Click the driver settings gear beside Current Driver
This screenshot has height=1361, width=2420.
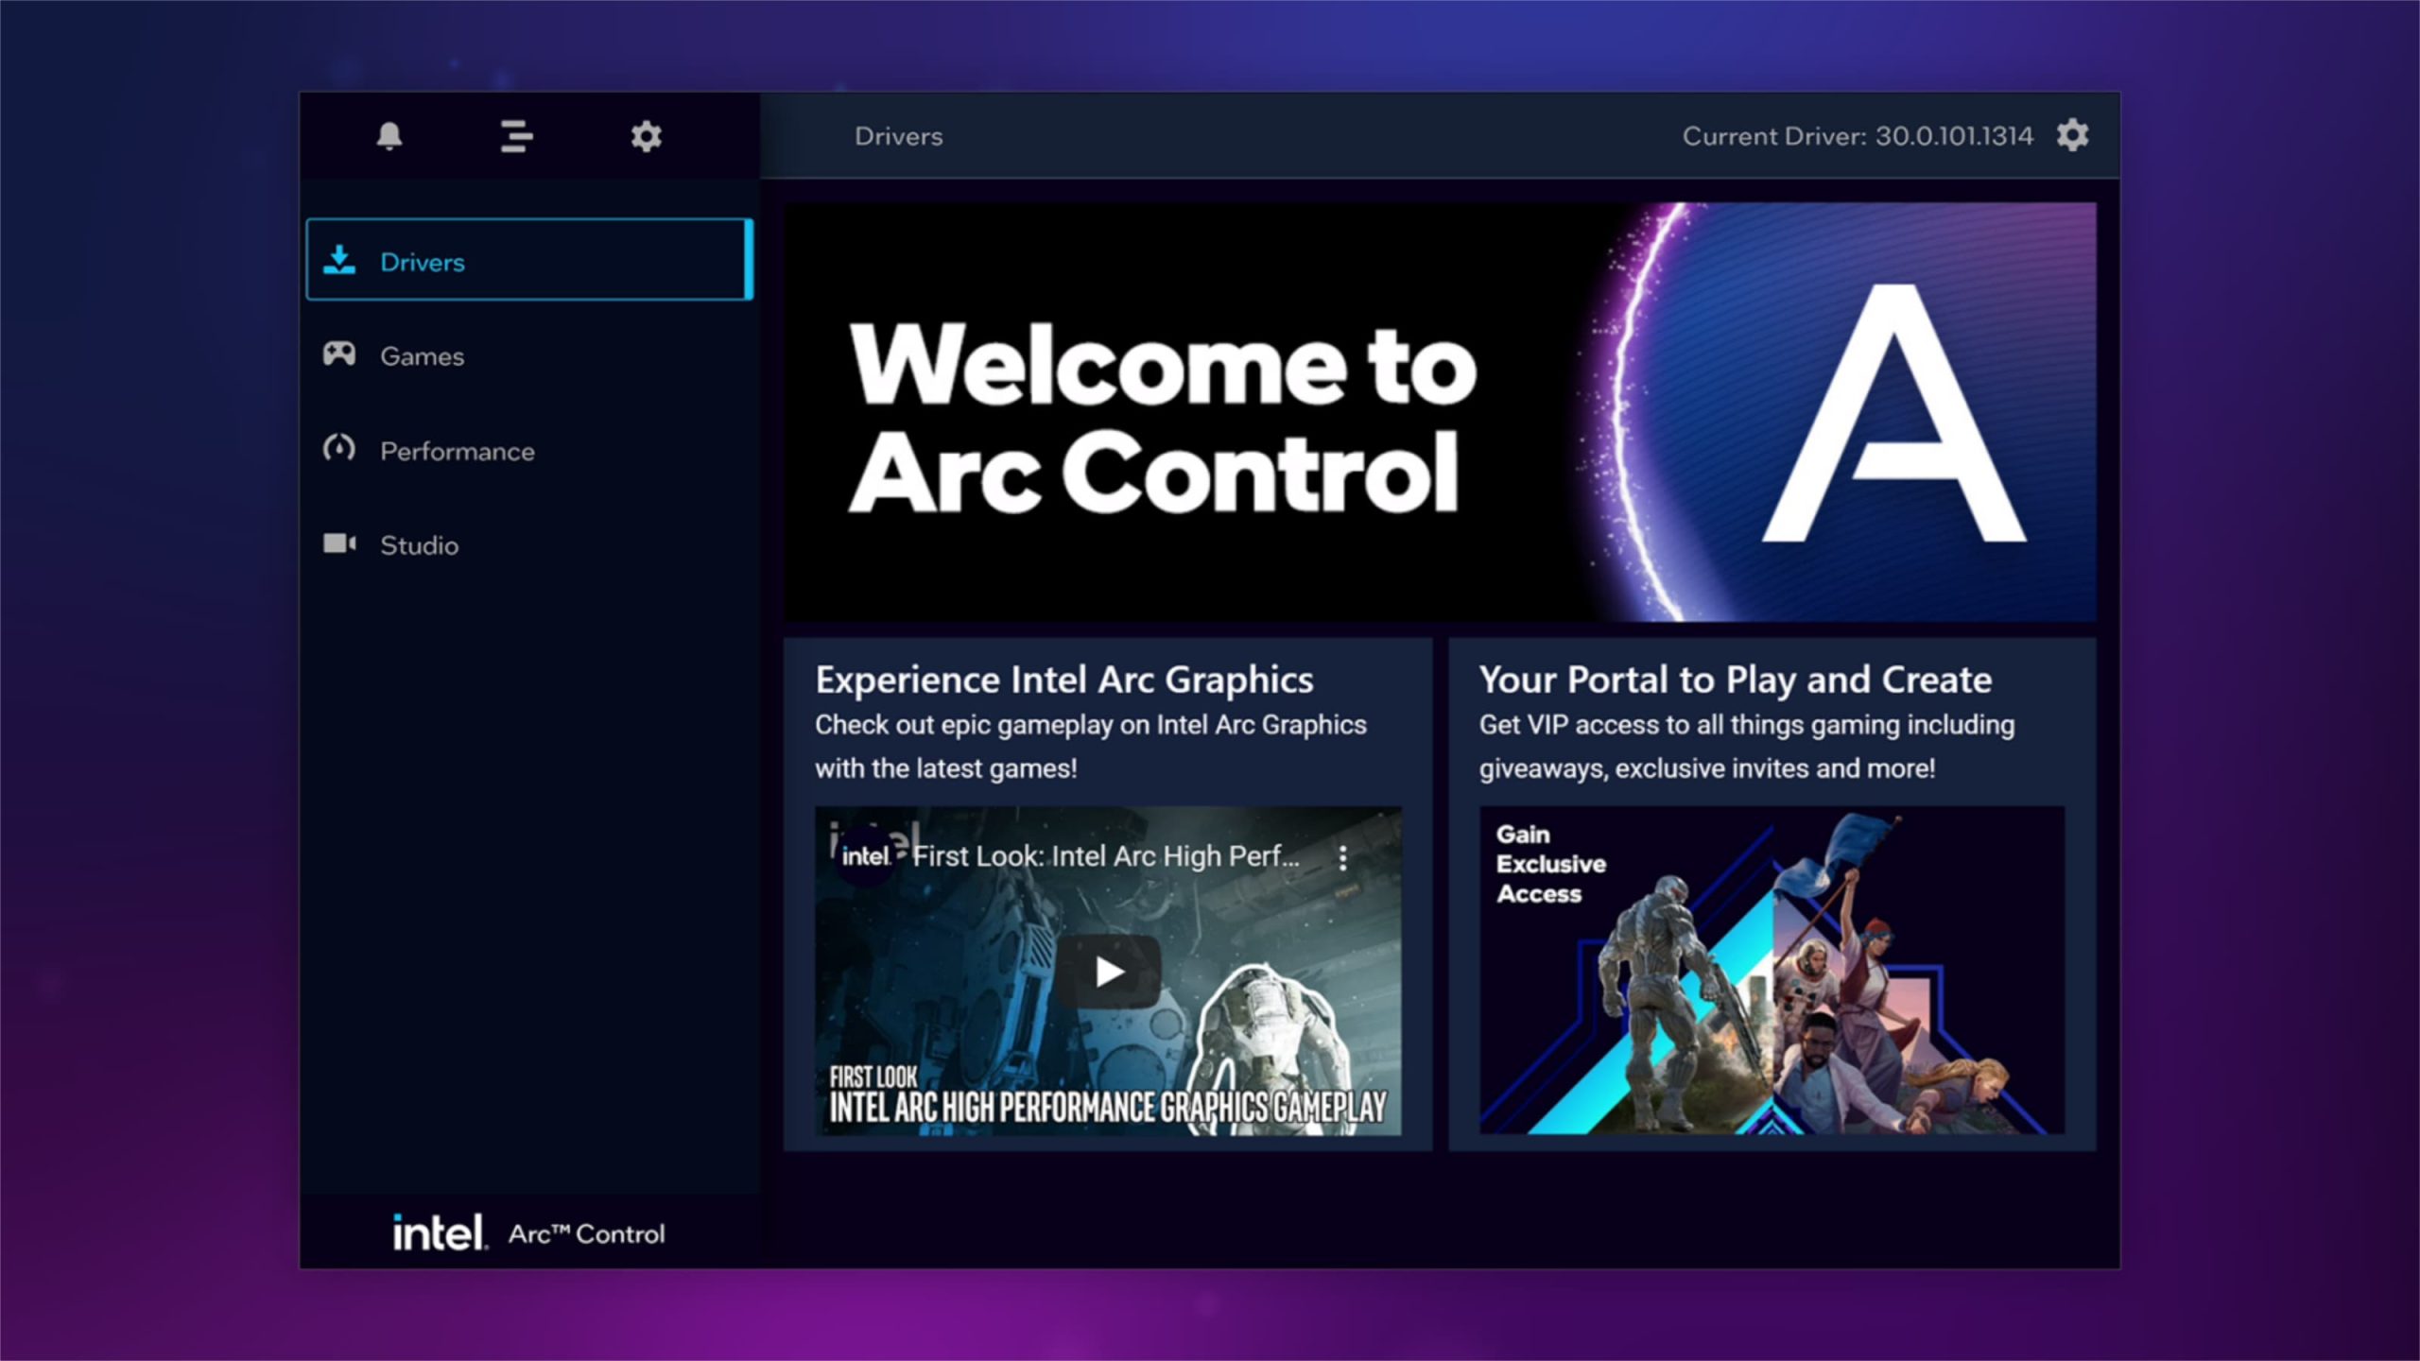[2072, 135]
